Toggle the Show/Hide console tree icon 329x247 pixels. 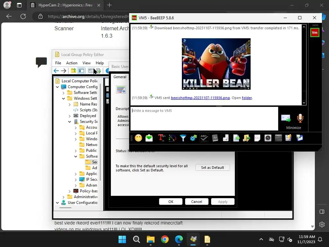pos(81,71)
